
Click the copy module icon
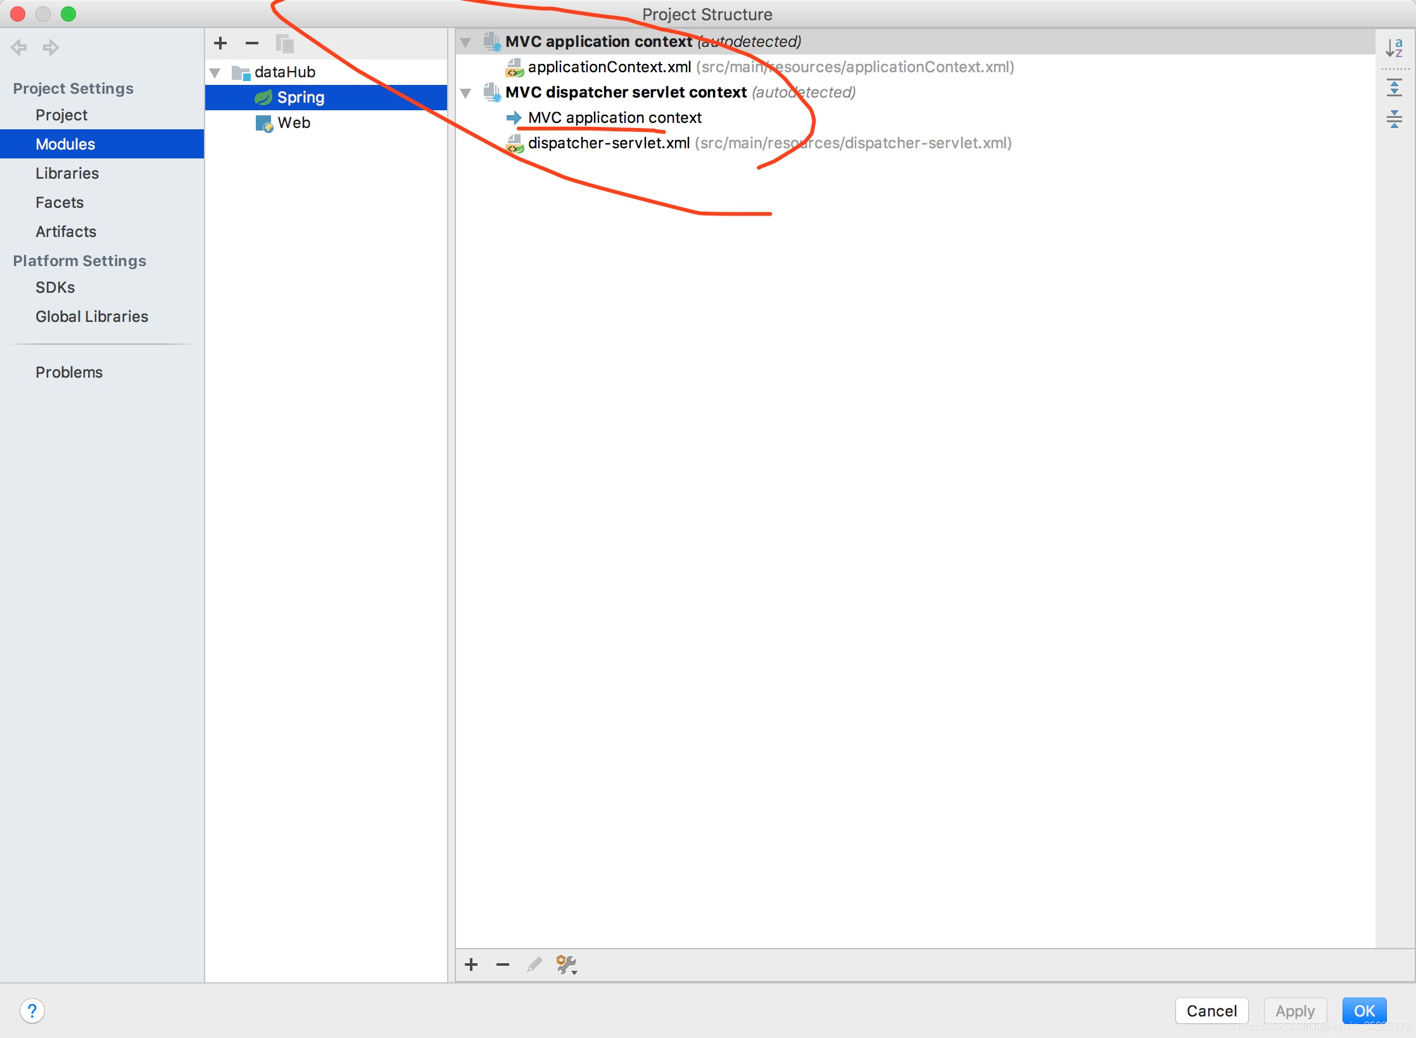pos(284,43)
